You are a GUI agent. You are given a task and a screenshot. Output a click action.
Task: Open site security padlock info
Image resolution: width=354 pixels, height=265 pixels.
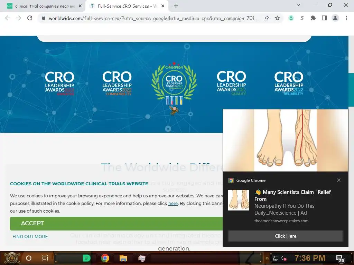pos(44,18)
